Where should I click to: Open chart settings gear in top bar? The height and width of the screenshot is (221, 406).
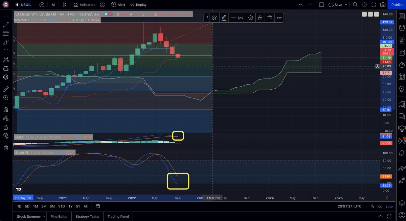pos(364,5)
